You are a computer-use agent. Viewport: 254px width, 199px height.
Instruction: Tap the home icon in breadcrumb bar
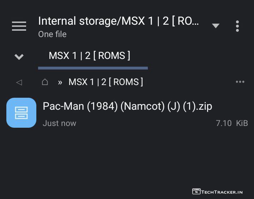45,82
